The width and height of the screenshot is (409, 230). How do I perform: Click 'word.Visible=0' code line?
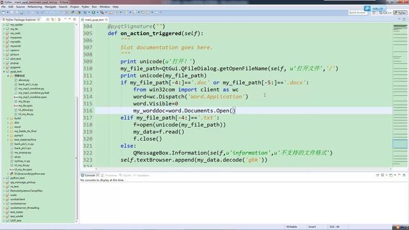[x=155, y=103]
